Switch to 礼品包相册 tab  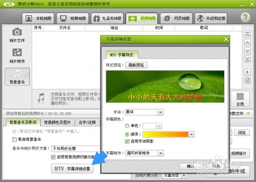point(107,18)
